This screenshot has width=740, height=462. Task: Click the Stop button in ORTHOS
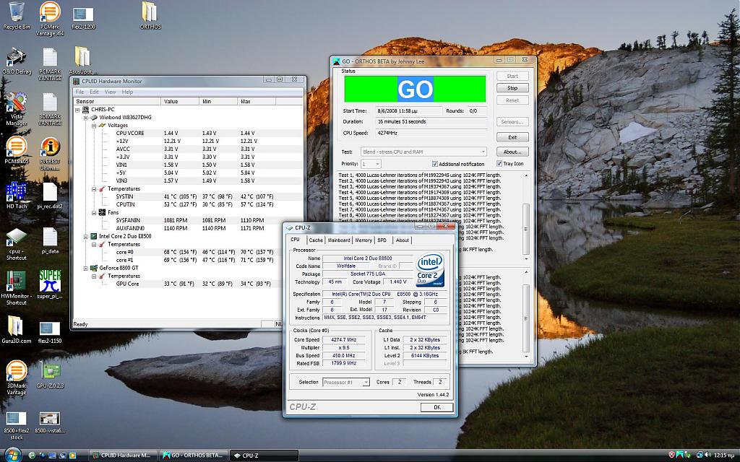pos(512,88)
